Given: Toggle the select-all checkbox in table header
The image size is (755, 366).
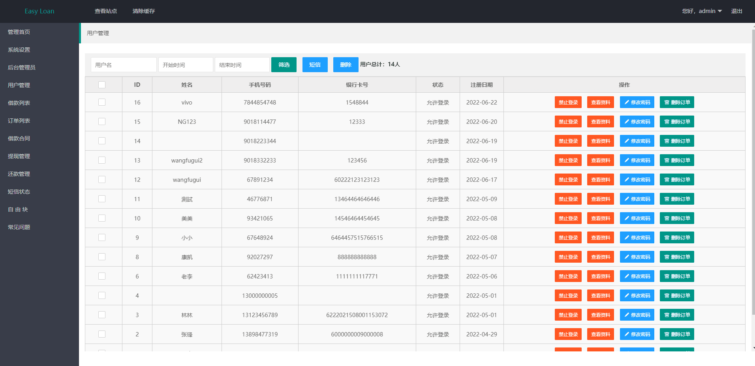Looking at the screenshot, I should click(x=102, y=85).
